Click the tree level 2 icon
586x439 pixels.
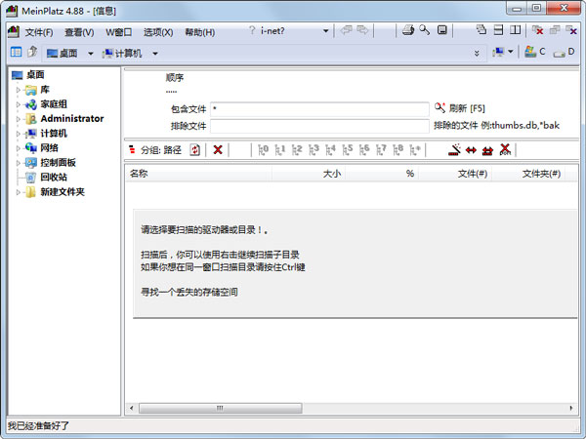(x=297, y=149)
